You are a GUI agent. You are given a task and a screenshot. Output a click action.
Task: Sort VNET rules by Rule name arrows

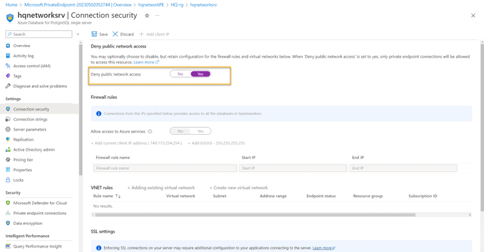pos(118,196)
